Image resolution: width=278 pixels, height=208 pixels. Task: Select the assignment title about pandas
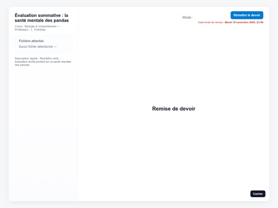(x=42, y=18)
